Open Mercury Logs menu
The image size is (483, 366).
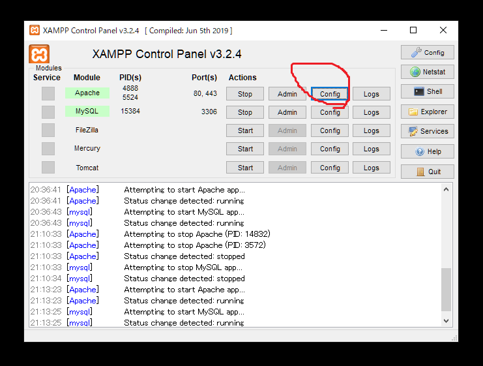(371, 149)
